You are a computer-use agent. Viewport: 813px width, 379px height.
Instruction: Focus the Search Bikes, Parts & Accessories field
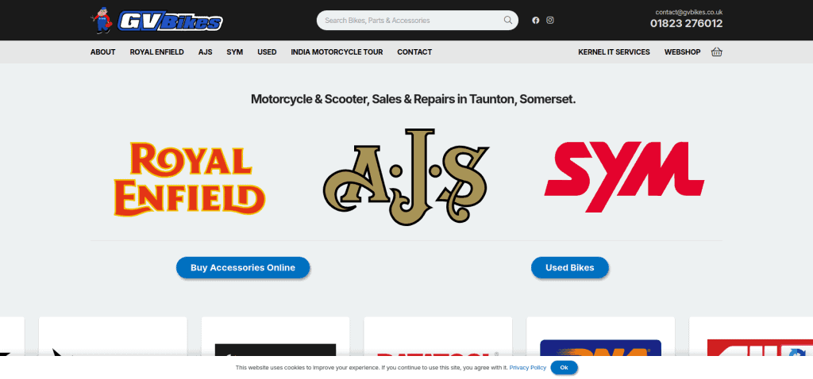(413, 20)
